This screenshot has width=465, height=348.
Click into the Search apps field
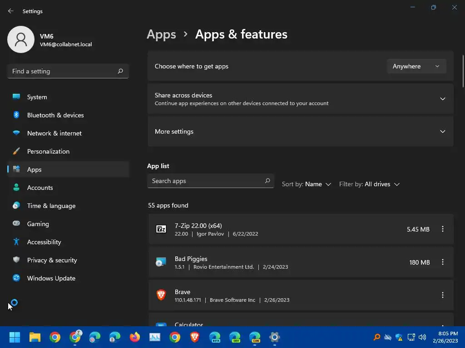(210, 181)
